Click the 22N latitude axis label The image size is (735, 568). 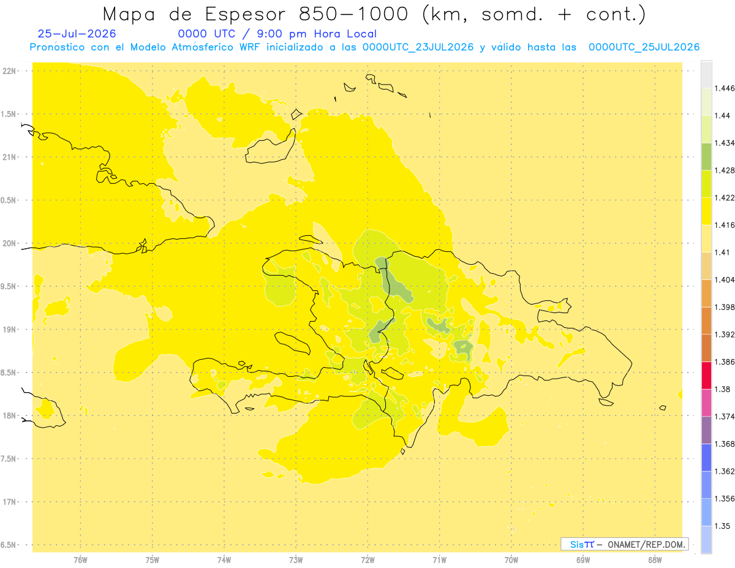point(9,70)
